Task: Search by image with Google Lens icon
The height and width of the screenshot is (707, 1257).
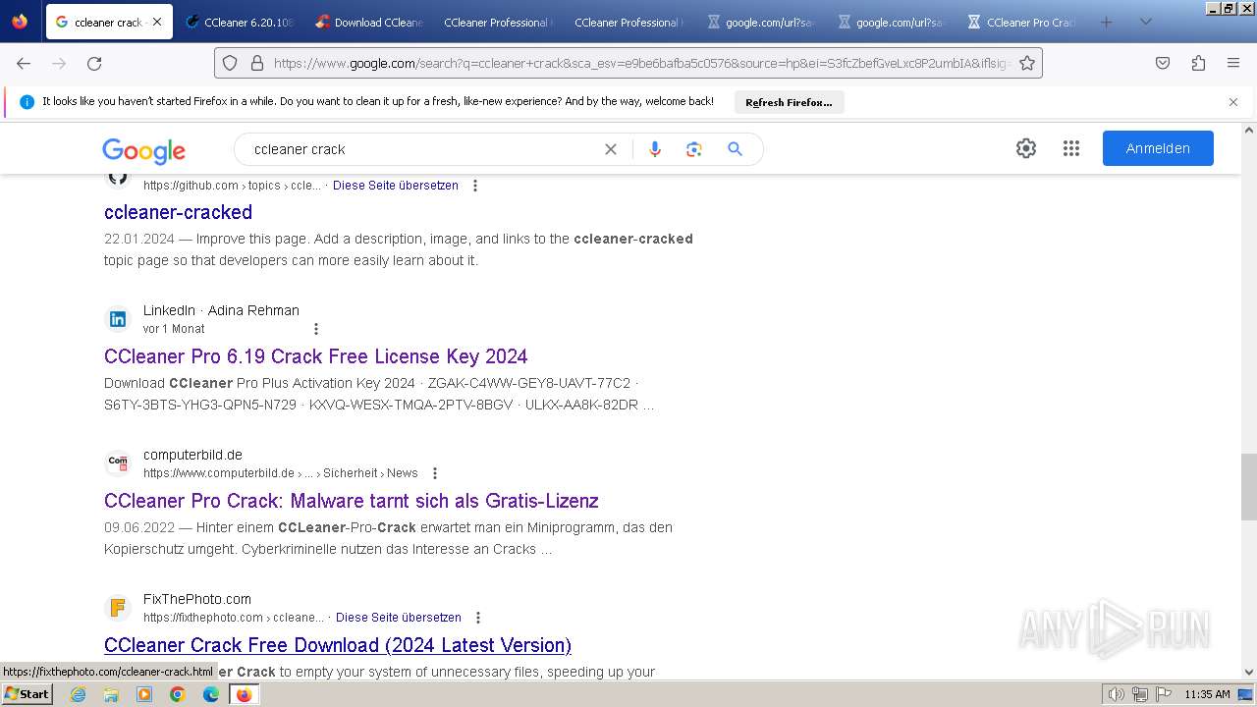Action: pyautogui.click(x=694, y=149)
